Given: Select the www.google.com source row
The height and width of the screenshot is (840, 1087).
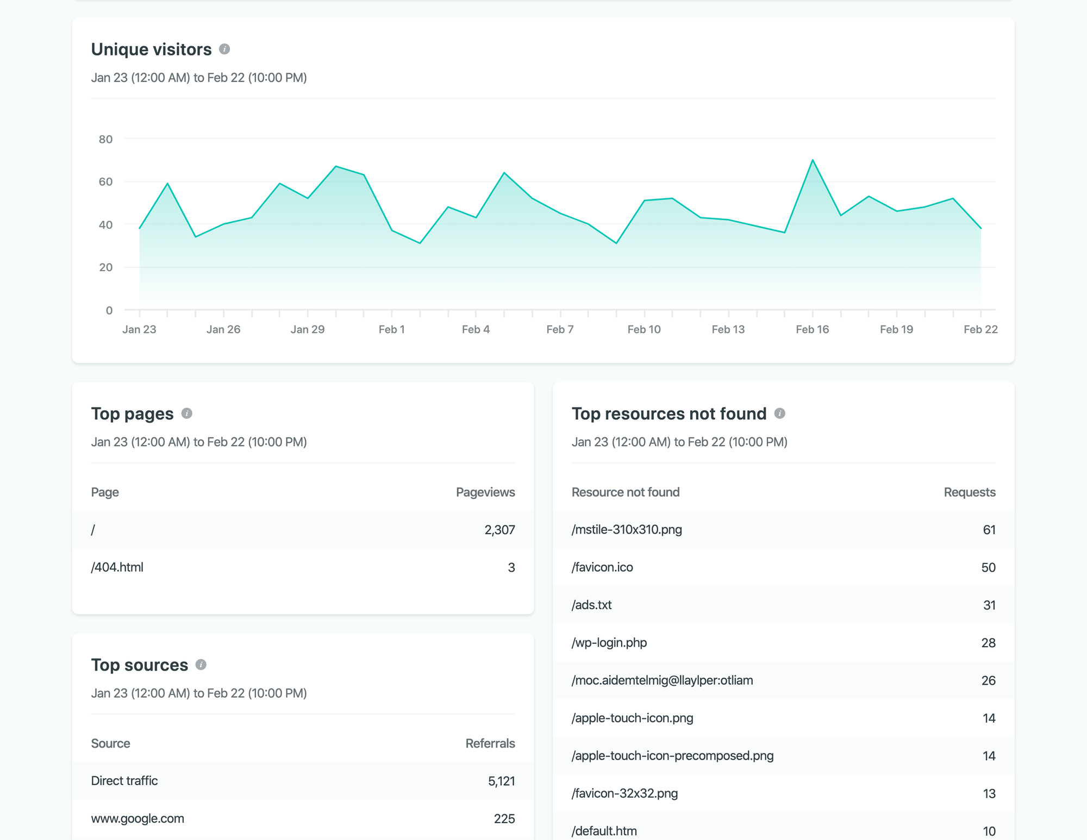Looking at the screenshot, I should [303, 819].
